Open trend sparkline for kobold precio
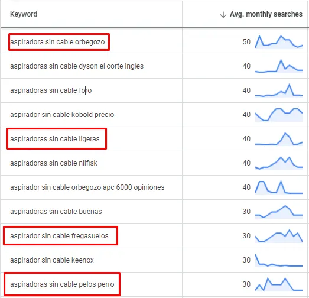This screenshot has height=298, width=309. pos(279,115)
